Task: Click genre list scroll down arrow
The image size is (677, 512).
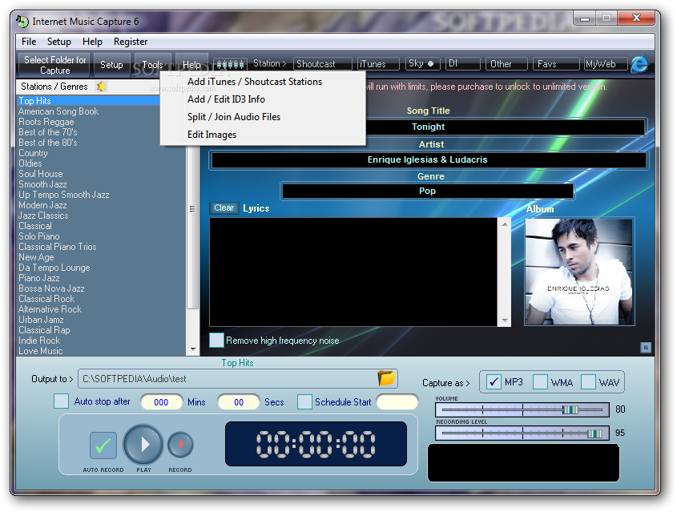Action: tap(193, 349)
